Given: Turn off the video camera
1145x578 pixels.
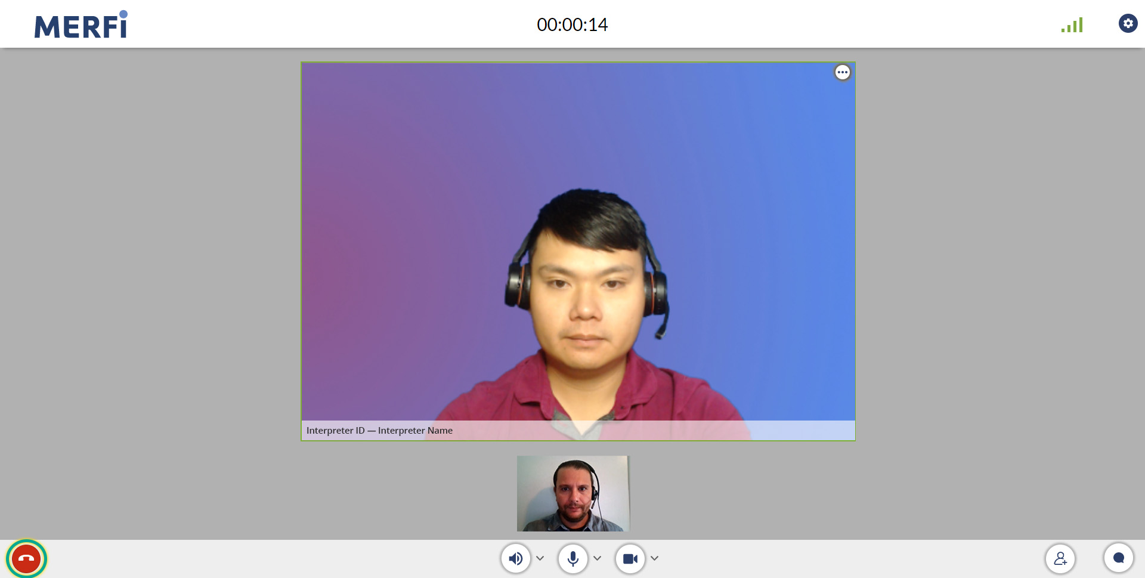Looking at the screenshot, I should click(630, 559).
